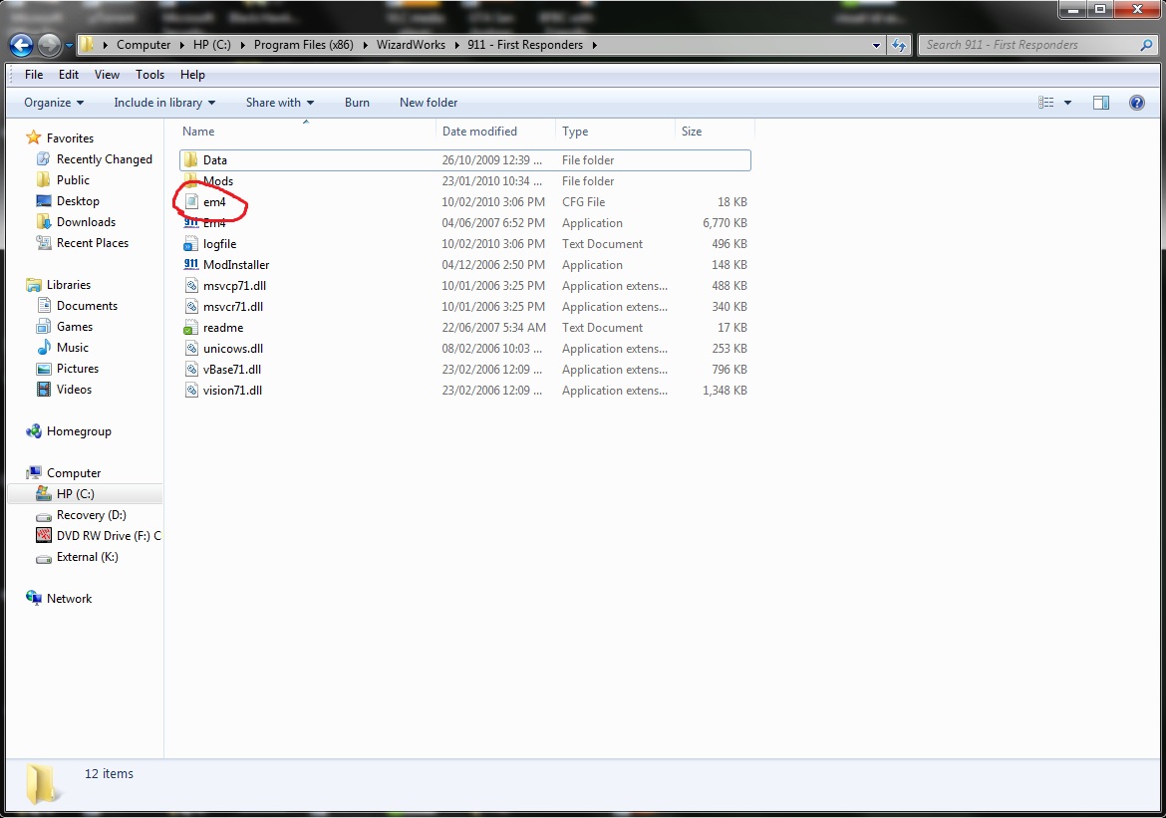Select the logfile text document icon

tap(191, 244)
